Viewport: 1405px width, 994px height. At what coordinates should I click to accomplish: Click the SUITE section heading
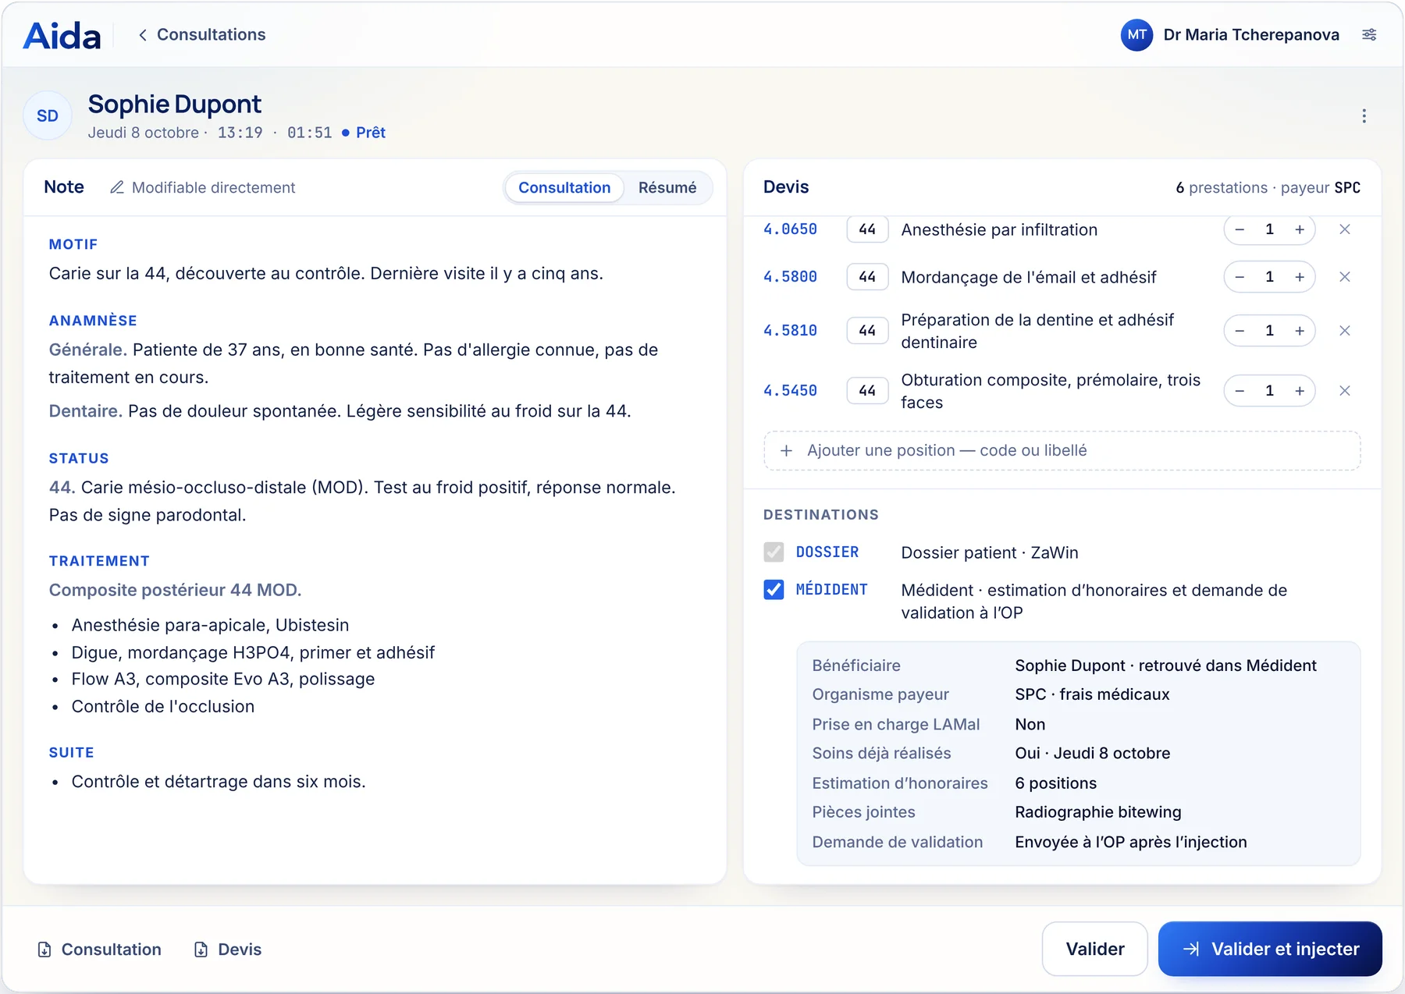(x=72, y=752)
